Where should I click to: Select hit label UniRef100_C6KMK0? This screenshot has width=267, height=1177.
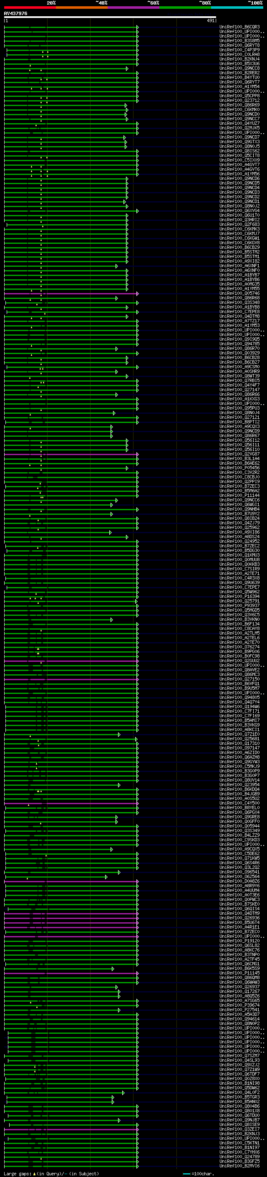pyautogui.click(x=239, y=110)
